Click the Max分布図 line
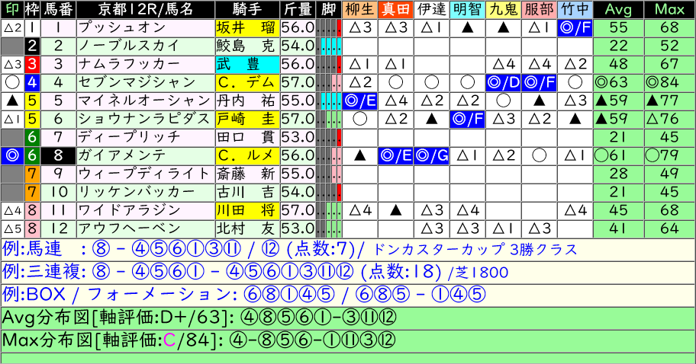 pyautogui.click(x=348, y=340)
